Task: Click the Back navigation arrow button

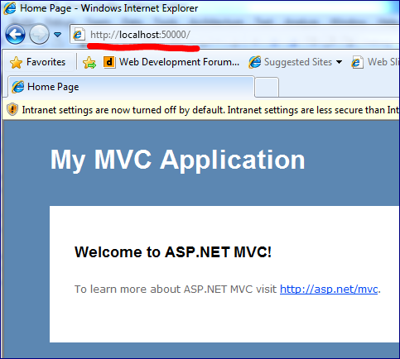Action: coord(15,35)
